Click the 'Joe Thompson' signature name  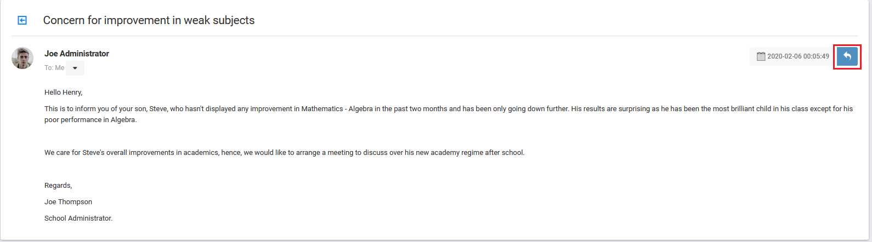pos(68,202)
